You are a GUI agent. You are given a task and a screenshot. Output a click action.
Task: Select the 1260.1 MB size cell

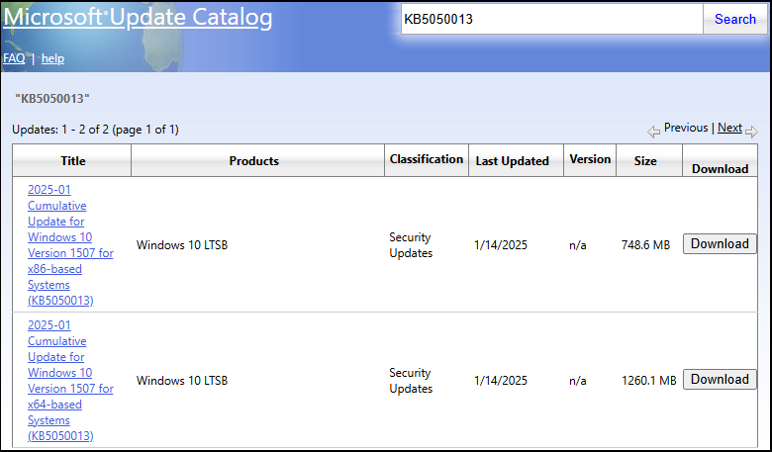(649, 381)
